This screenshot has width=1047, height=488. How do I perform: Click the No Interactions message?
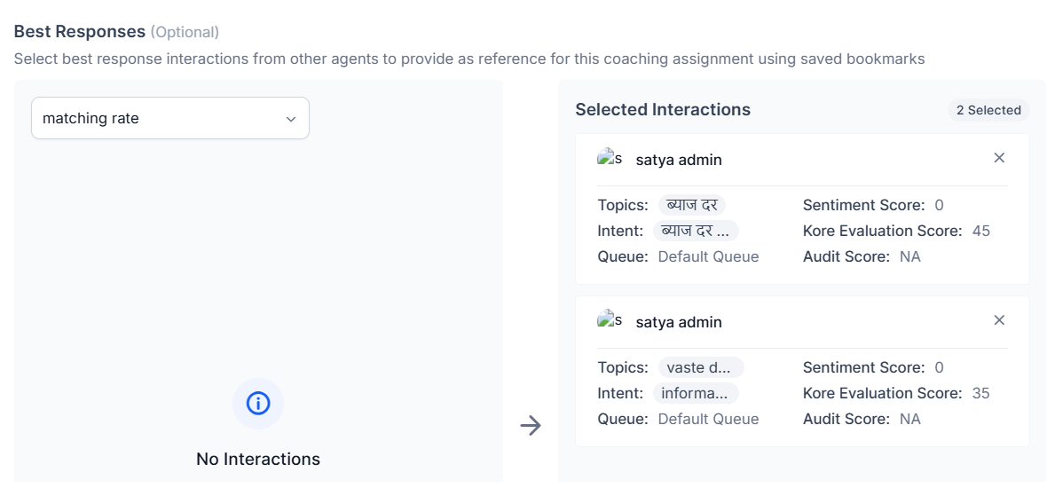click(x=258, y=459)
